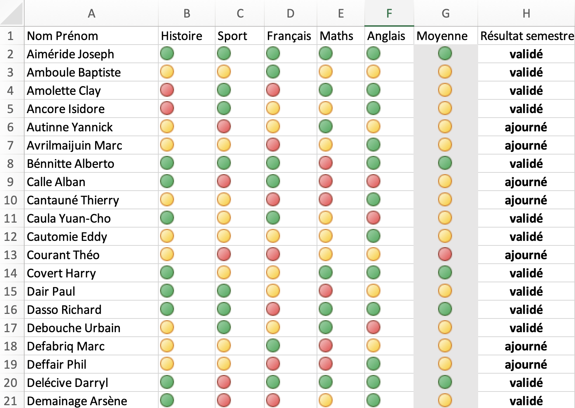Screen dimensions: 575x408
Task: Select column G header
Action: click(x=446, y=13)
